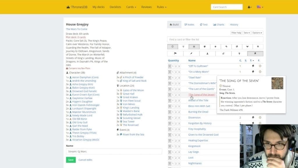Click the Song of the Seven card thumbnail
Screen dimensions: 298x168
click(277, 83)
